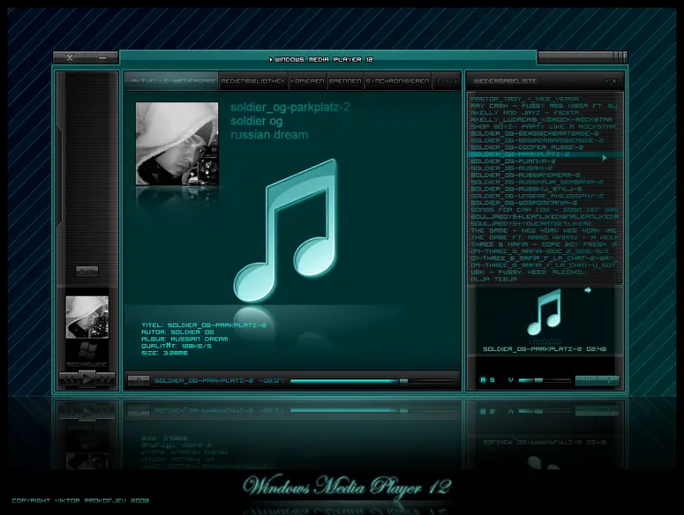Click the '-02:07' remaining time display
Image resolution: width=684 pixels, height=515 pixels.
point(271,381)
